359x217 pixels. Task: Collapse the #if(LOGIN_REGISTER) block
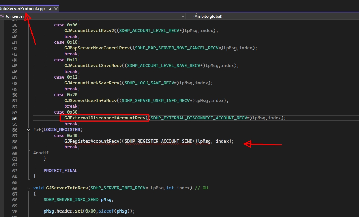(29, 130)
